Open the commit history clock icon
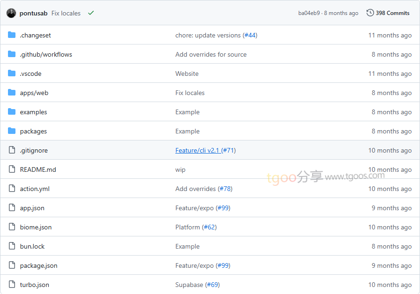420x294 pixels. [x=370, y=13]
